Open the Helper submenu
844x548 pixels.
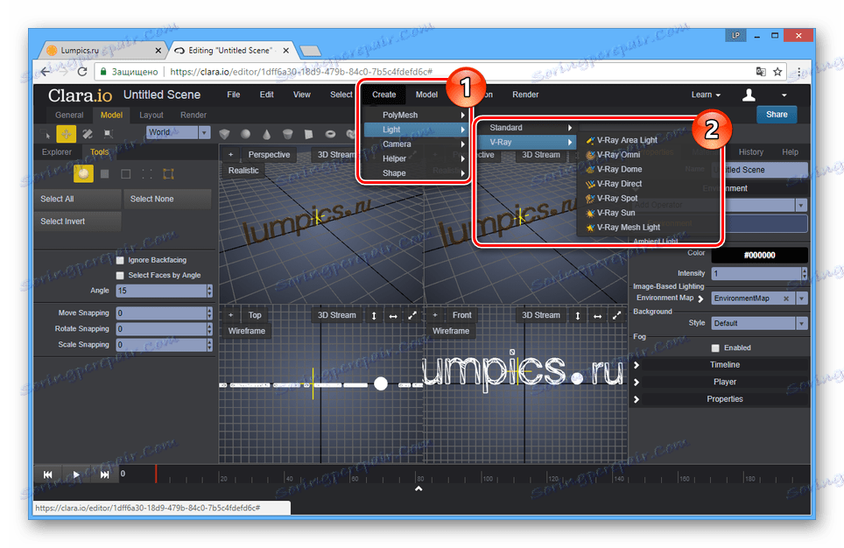click(416, 158)
